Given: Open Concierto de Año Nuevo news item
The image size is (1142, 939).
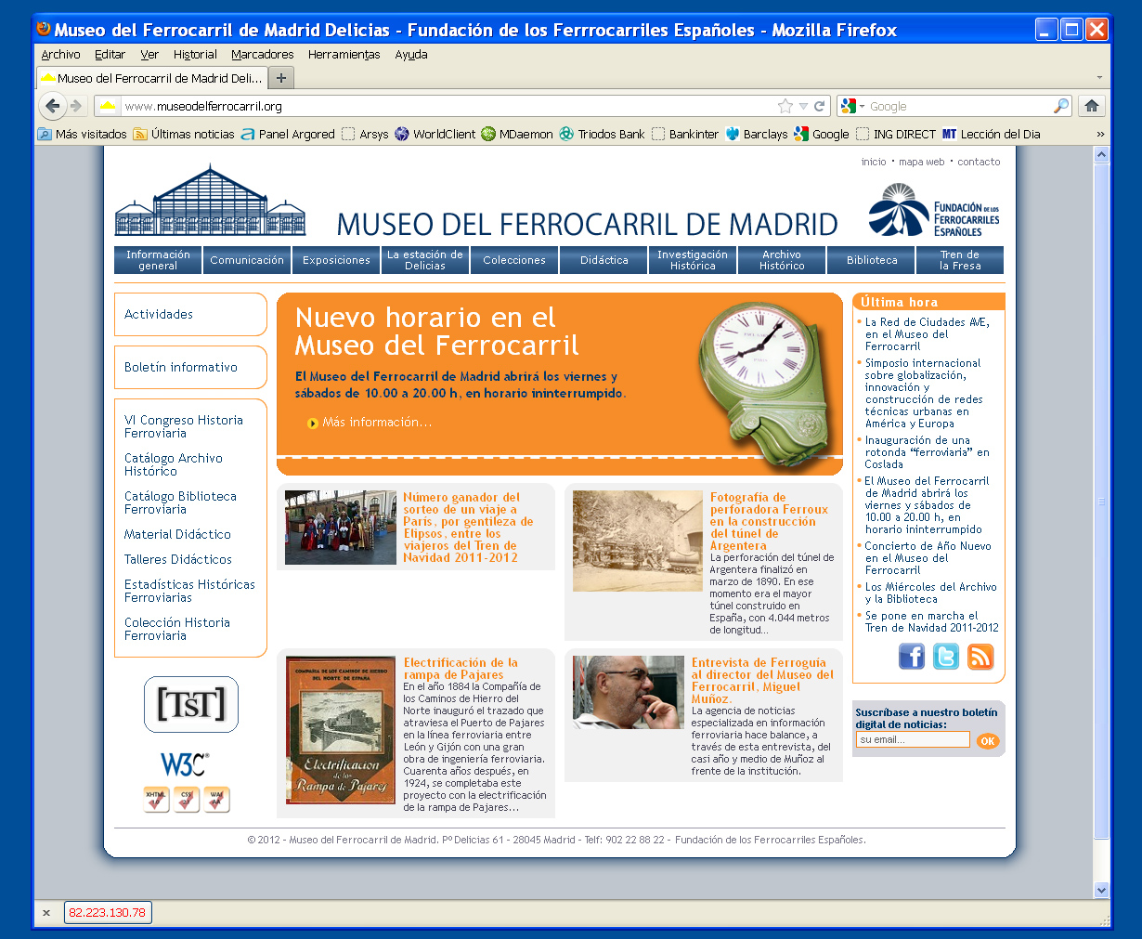Looking at the screenshot, I should tap(928, 558).
